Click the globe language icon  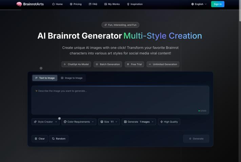[x=193, y=4]
